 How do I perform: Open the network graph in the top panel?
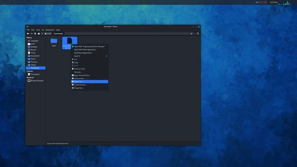(x=284, y=3)
